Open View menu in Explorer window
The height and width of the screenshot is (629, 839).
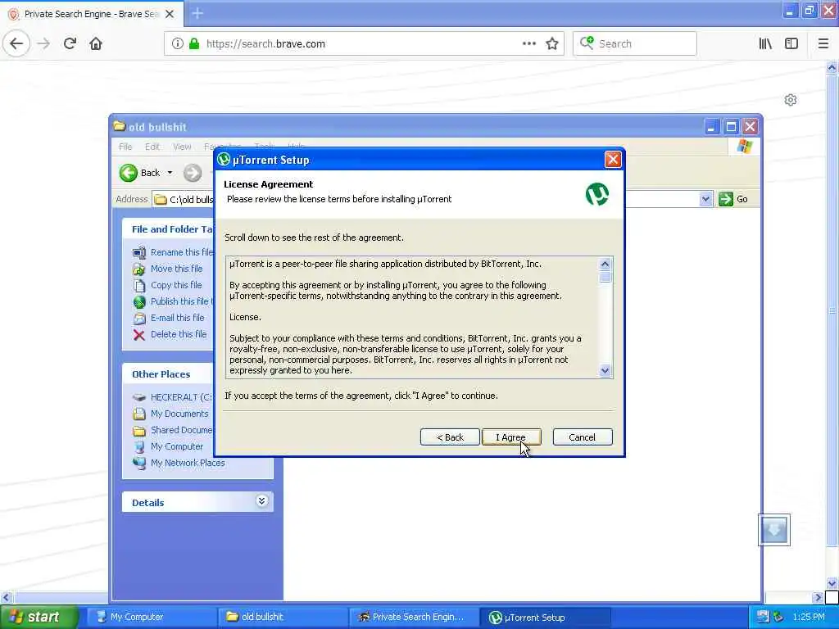(182, 147)
